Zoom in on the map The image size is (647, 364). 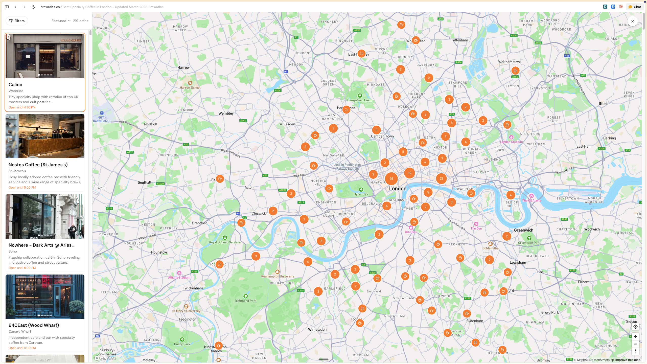click(x=635, y=337)
